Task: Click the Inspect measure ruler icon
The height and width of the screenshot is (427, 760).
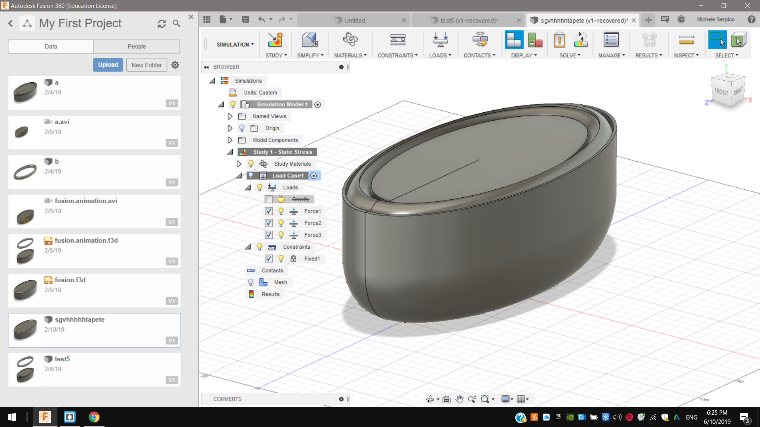Action: click(x=686, y=40)
